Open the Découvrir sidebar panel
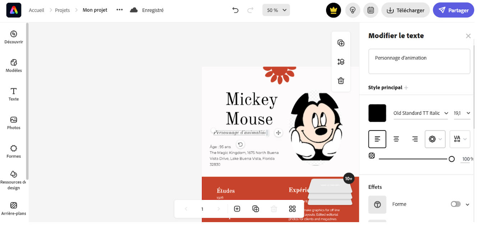The width and height of the screenshot is (477, 225). (14, 37)
